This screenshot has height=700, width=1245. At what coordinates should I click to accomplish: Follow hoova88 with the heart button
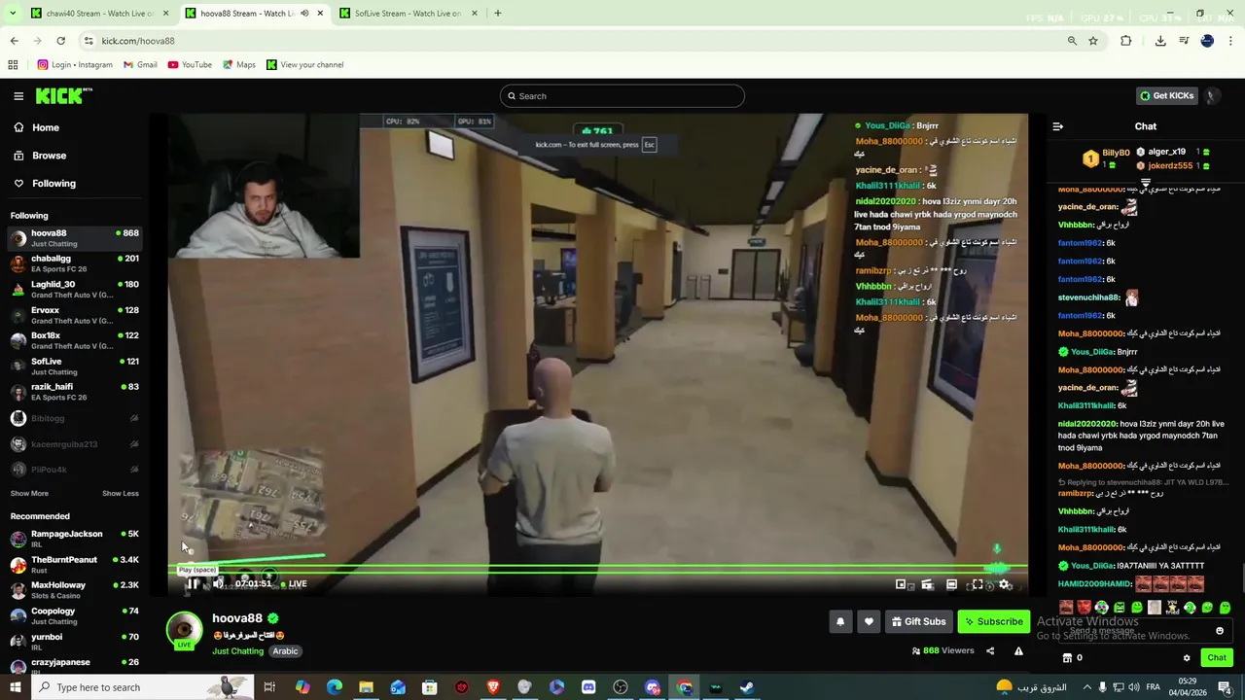(869, 622)
